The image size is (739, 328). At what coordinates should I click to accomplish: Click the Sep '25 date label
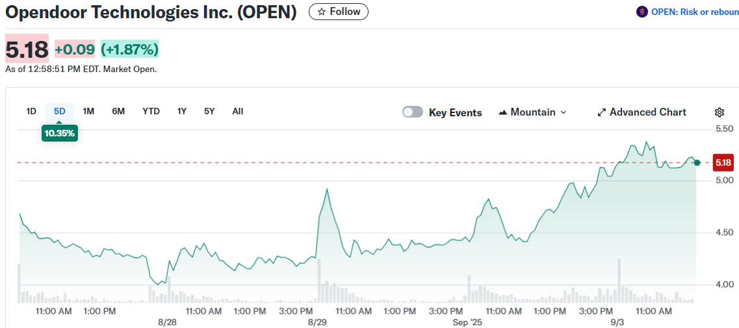pos(468,322)
